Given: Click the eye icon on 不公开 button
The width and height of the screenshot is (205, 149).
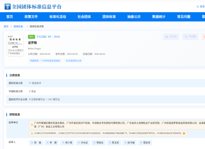Looking at the screenshot, I should 167,37.
